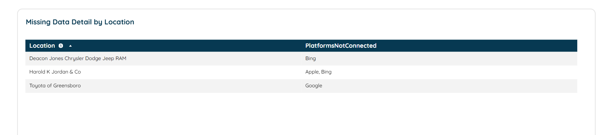Screen dimensions: 607x135
Task: Click the word Toyota in the third row
Action: point(37,86)
